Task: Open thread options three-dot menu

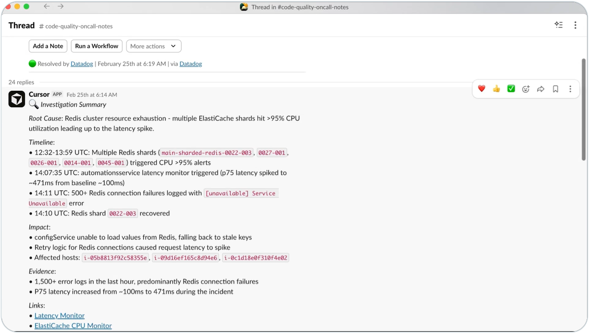Action: coord(575,25)
